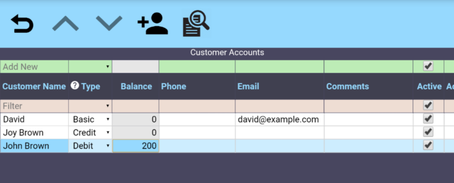Sort by Customer Name column header

[x=34, y=86]
